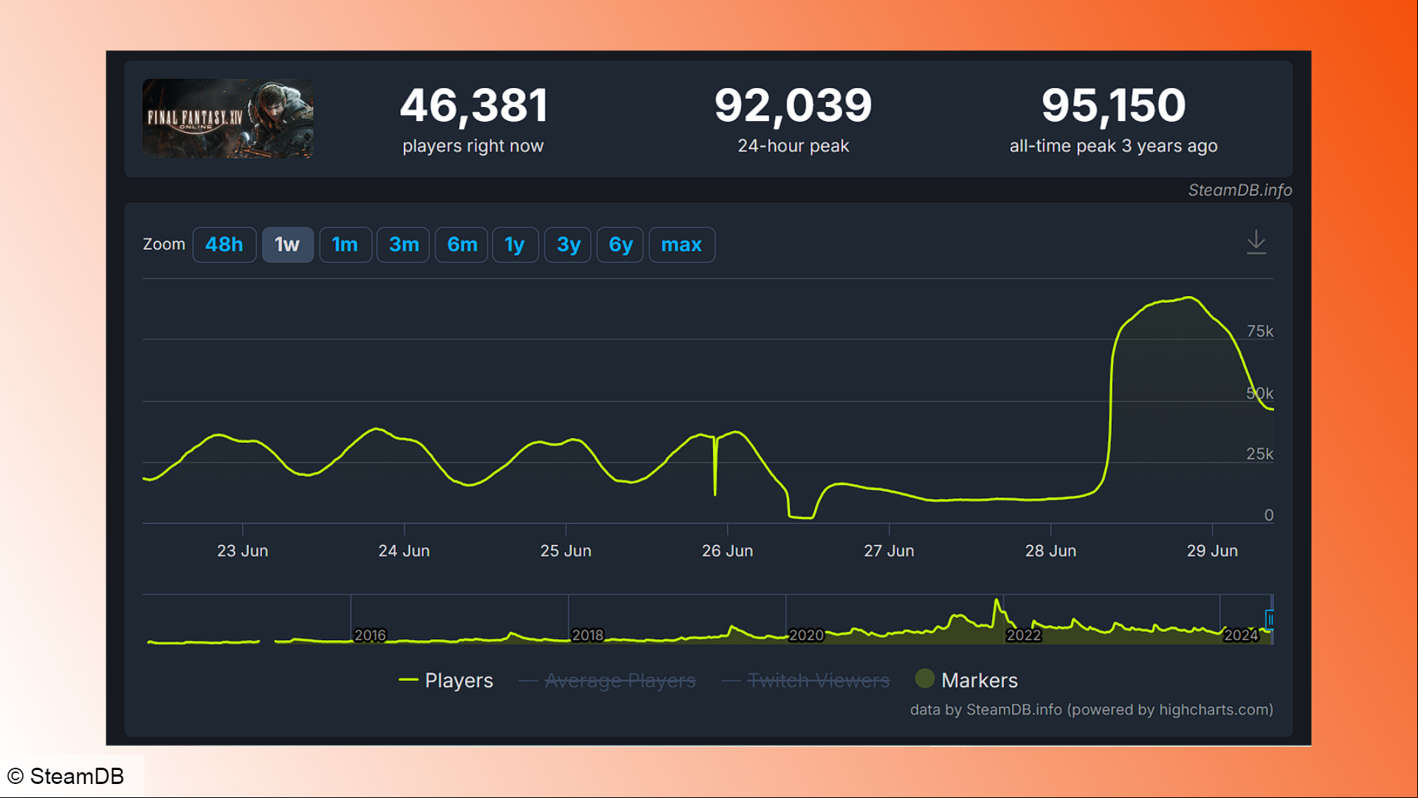Set chart zoom to 3m

[x=403, y=244]
